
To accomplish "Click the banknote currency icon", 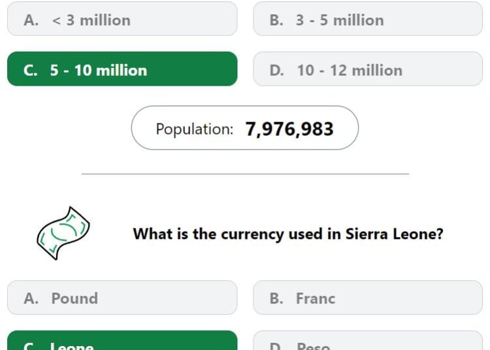I will pos(63,233).
